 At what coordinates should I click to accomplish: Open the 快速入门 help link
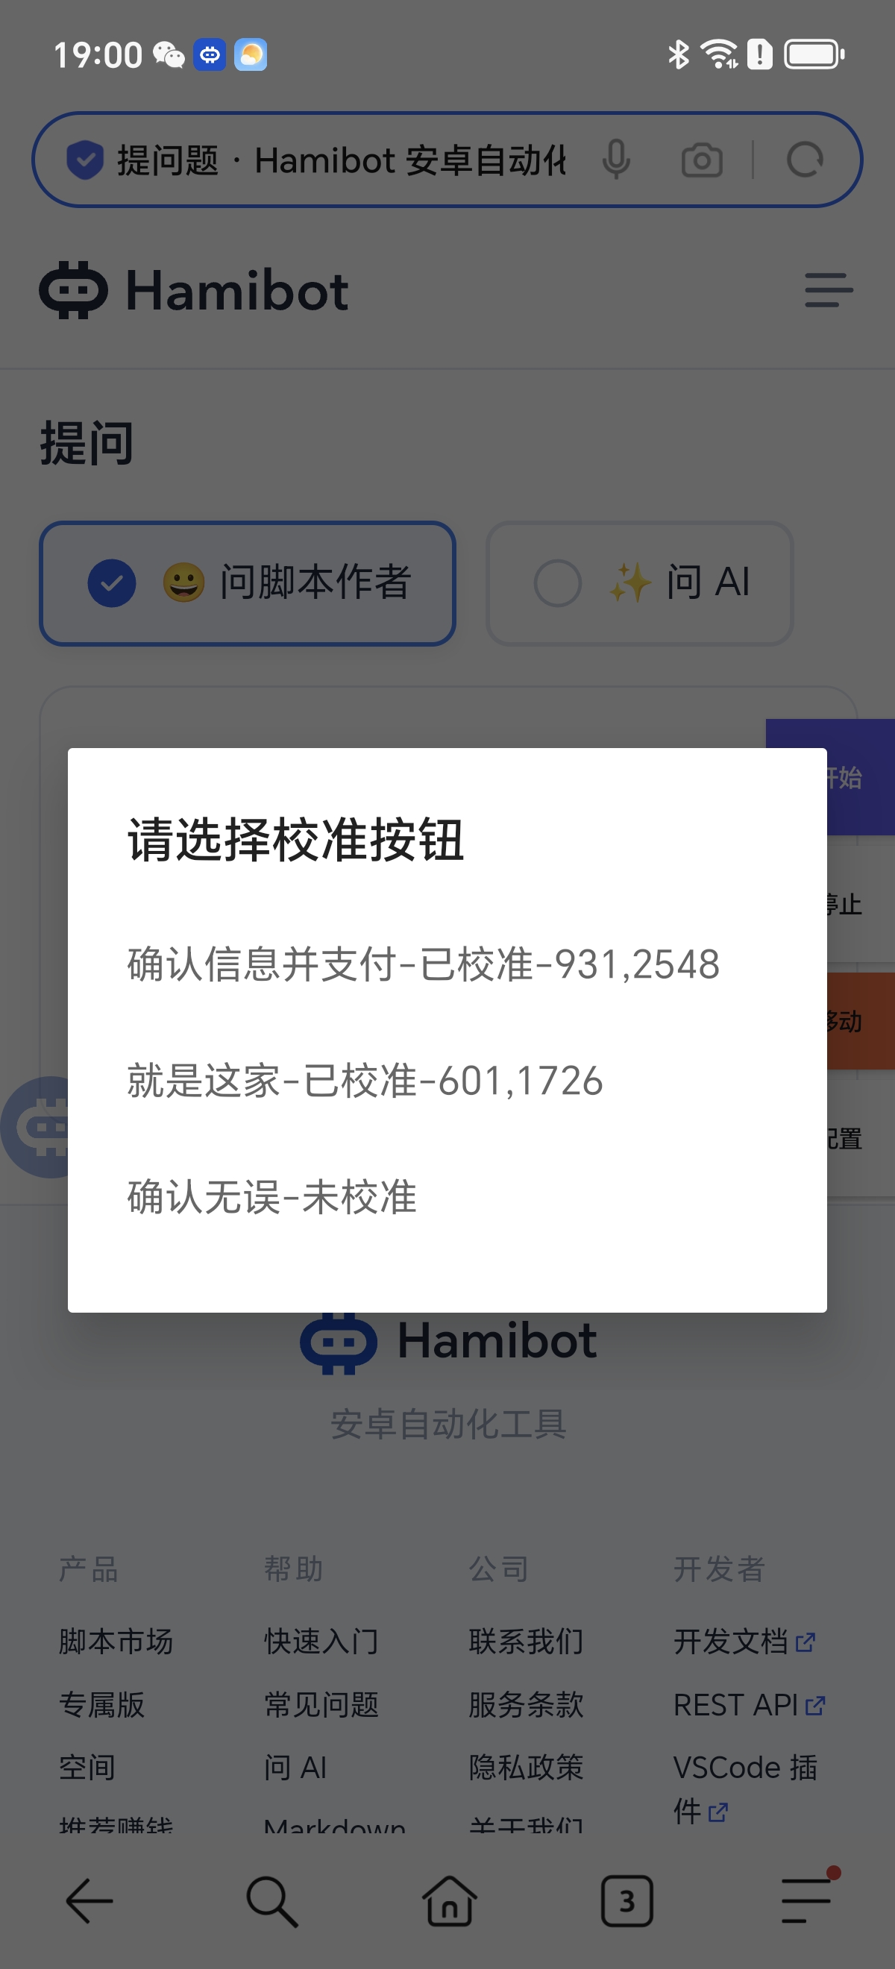point(321,1641)
